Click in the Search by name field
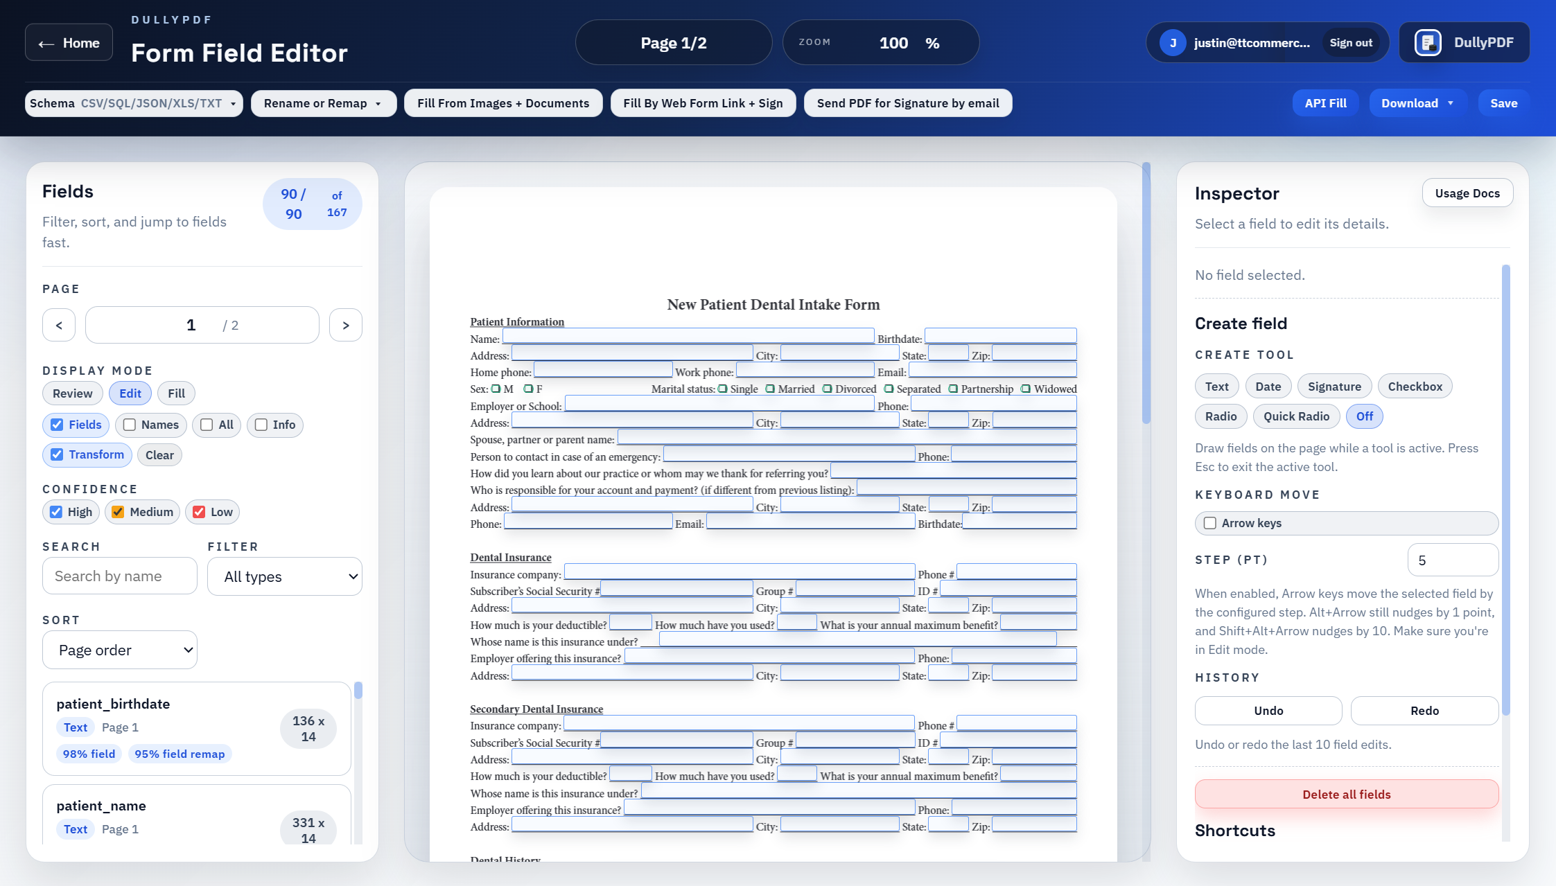This screenshot has height=886, width=1556. pyautogui.click(x=119, y=576)
